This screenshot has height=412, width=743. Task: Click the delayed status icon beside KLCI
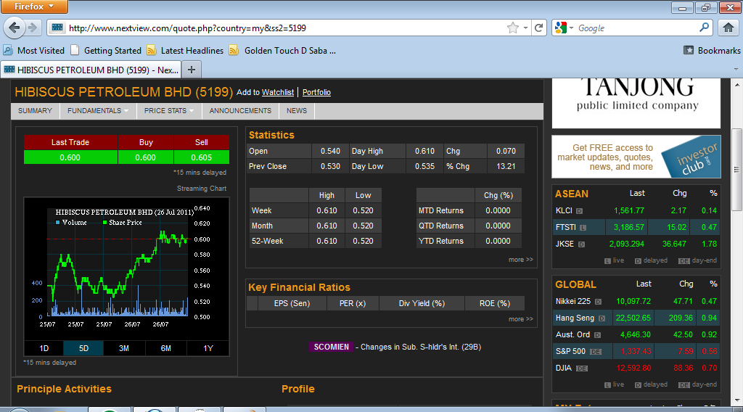pyautogui.click(x=579, y=211)
